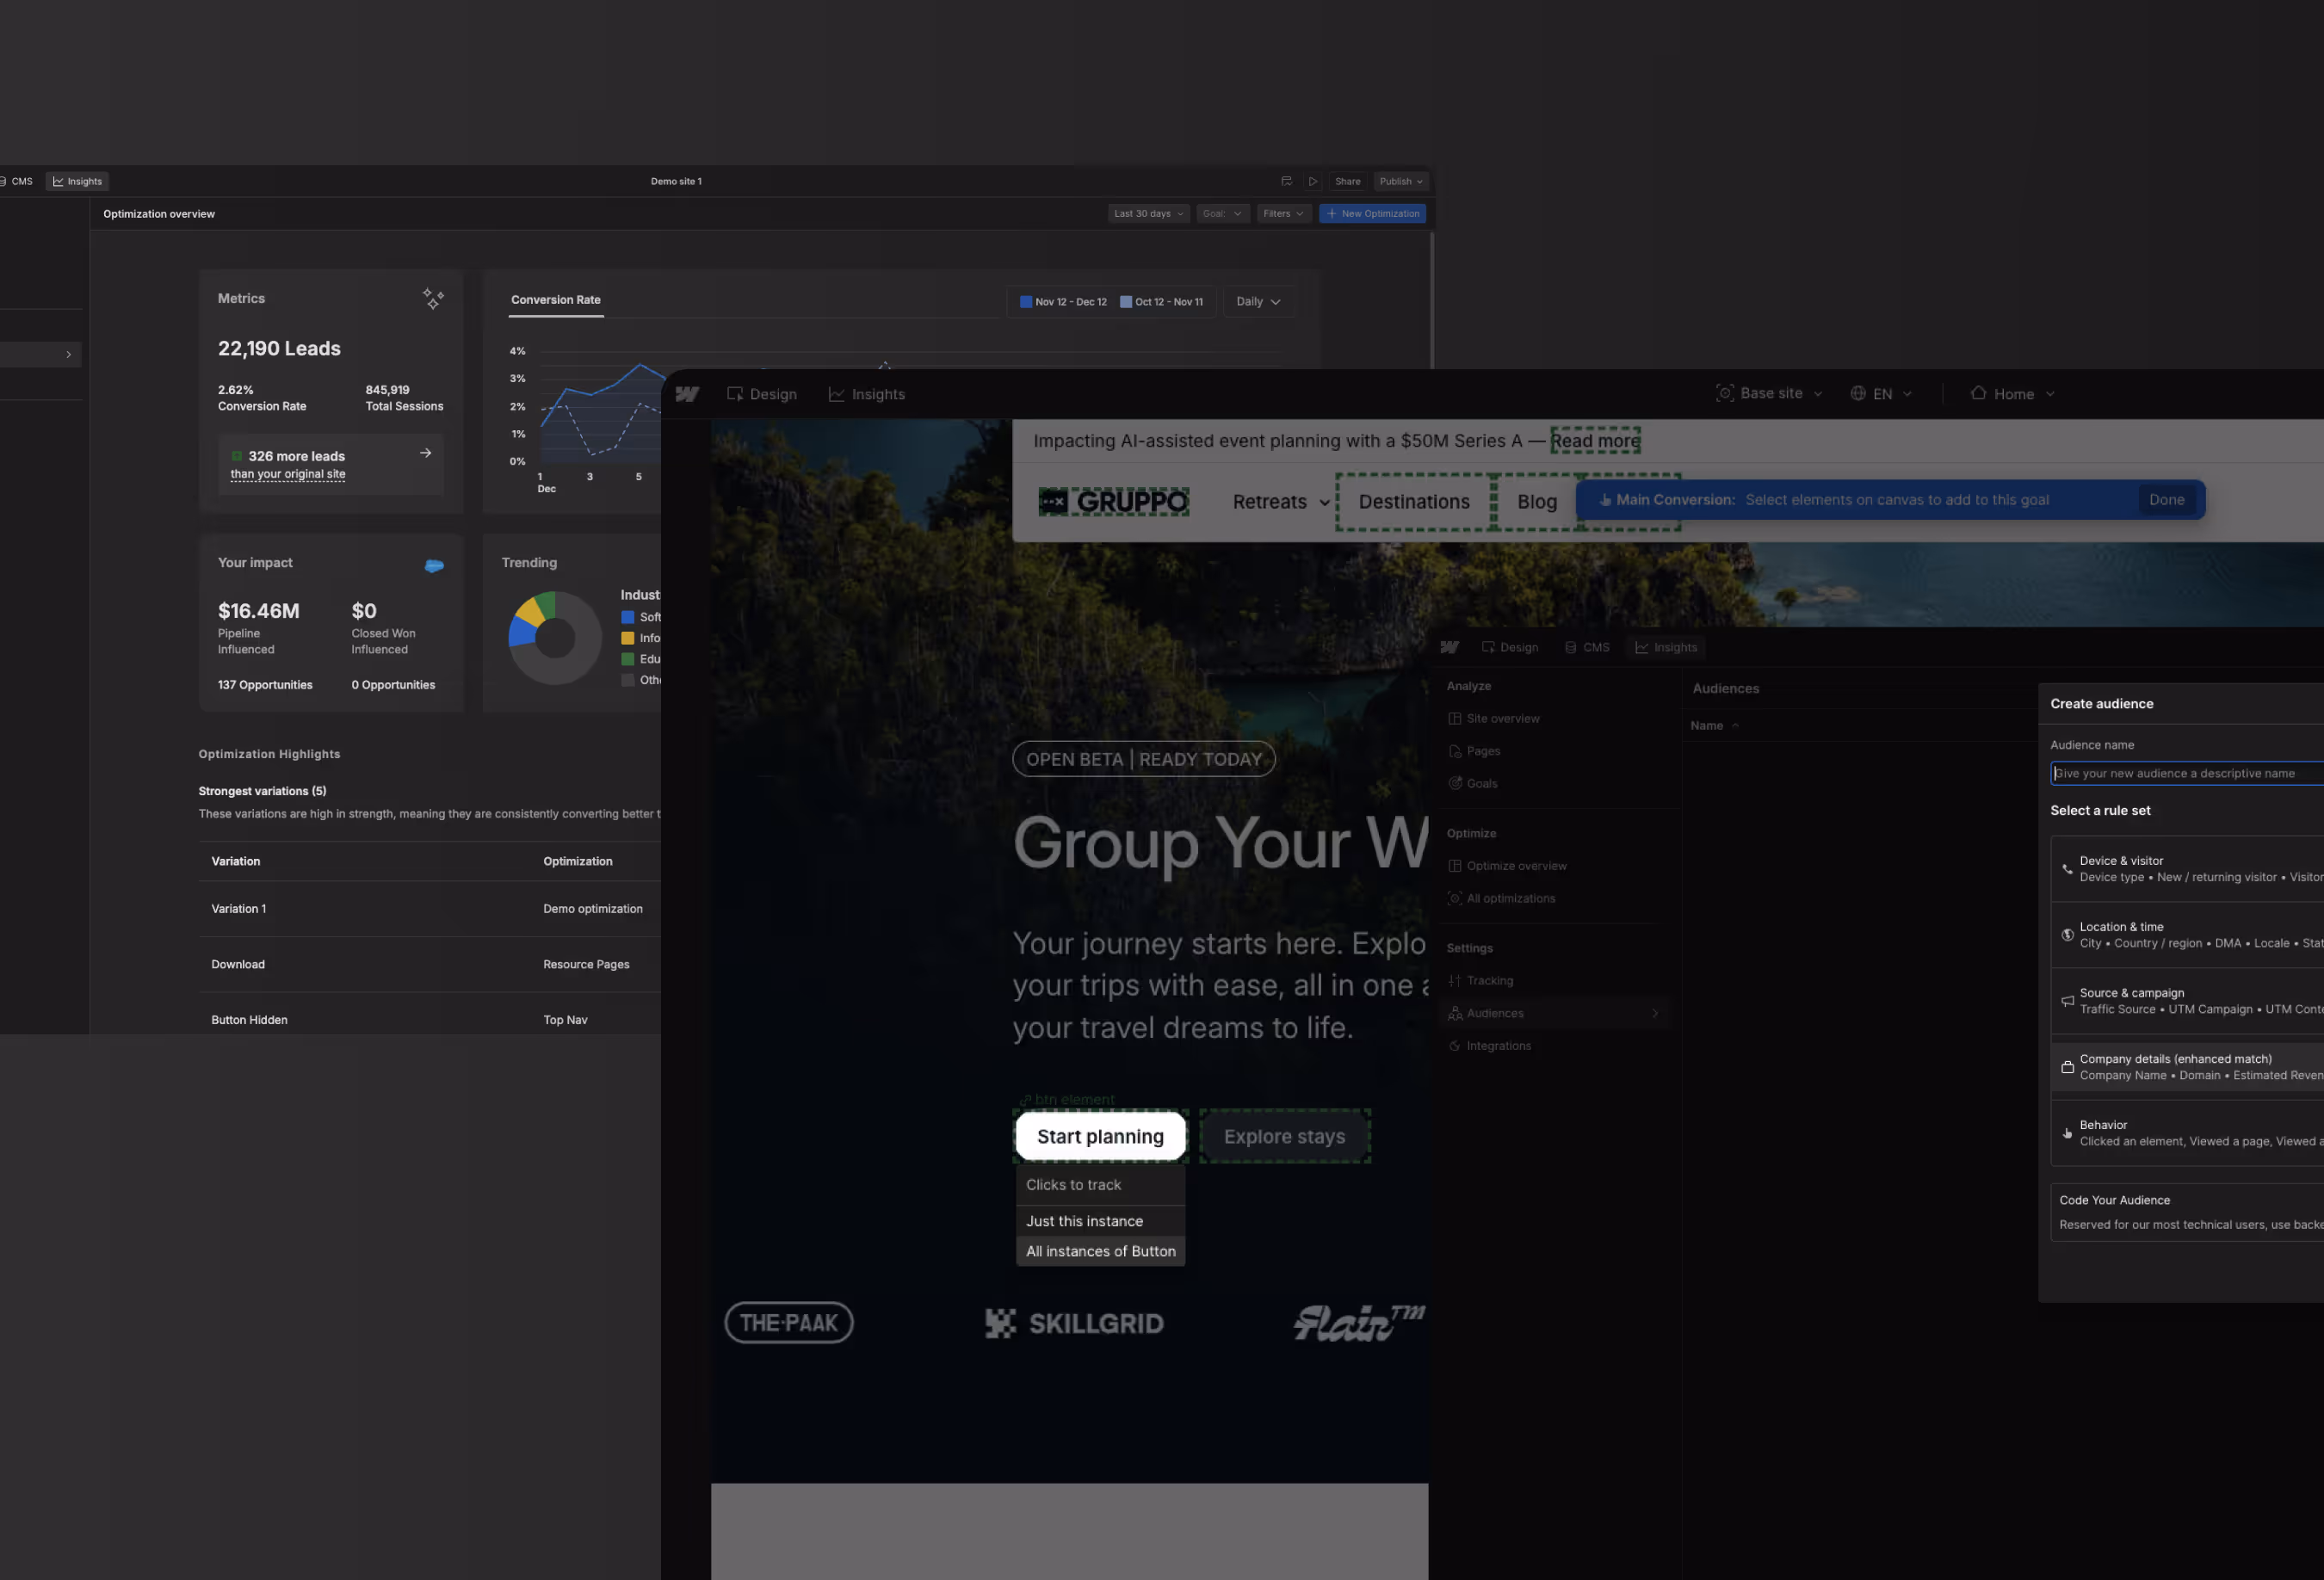Image resolution: width=2324 pixels, height=1580 pixels.
Task: Click the New Optimization button
Action: pos(1372,213)
